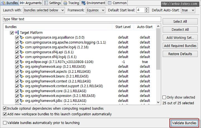The image size is (201, 128).
Task: Click the apache.log4j bundle plug-in icon
Action: [x=22, y=47]
